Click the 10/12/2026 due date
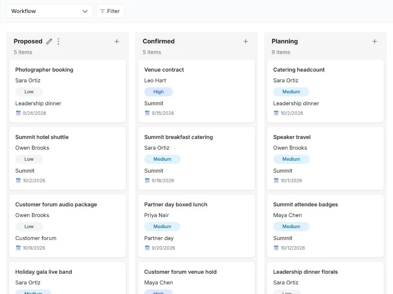 293,248
